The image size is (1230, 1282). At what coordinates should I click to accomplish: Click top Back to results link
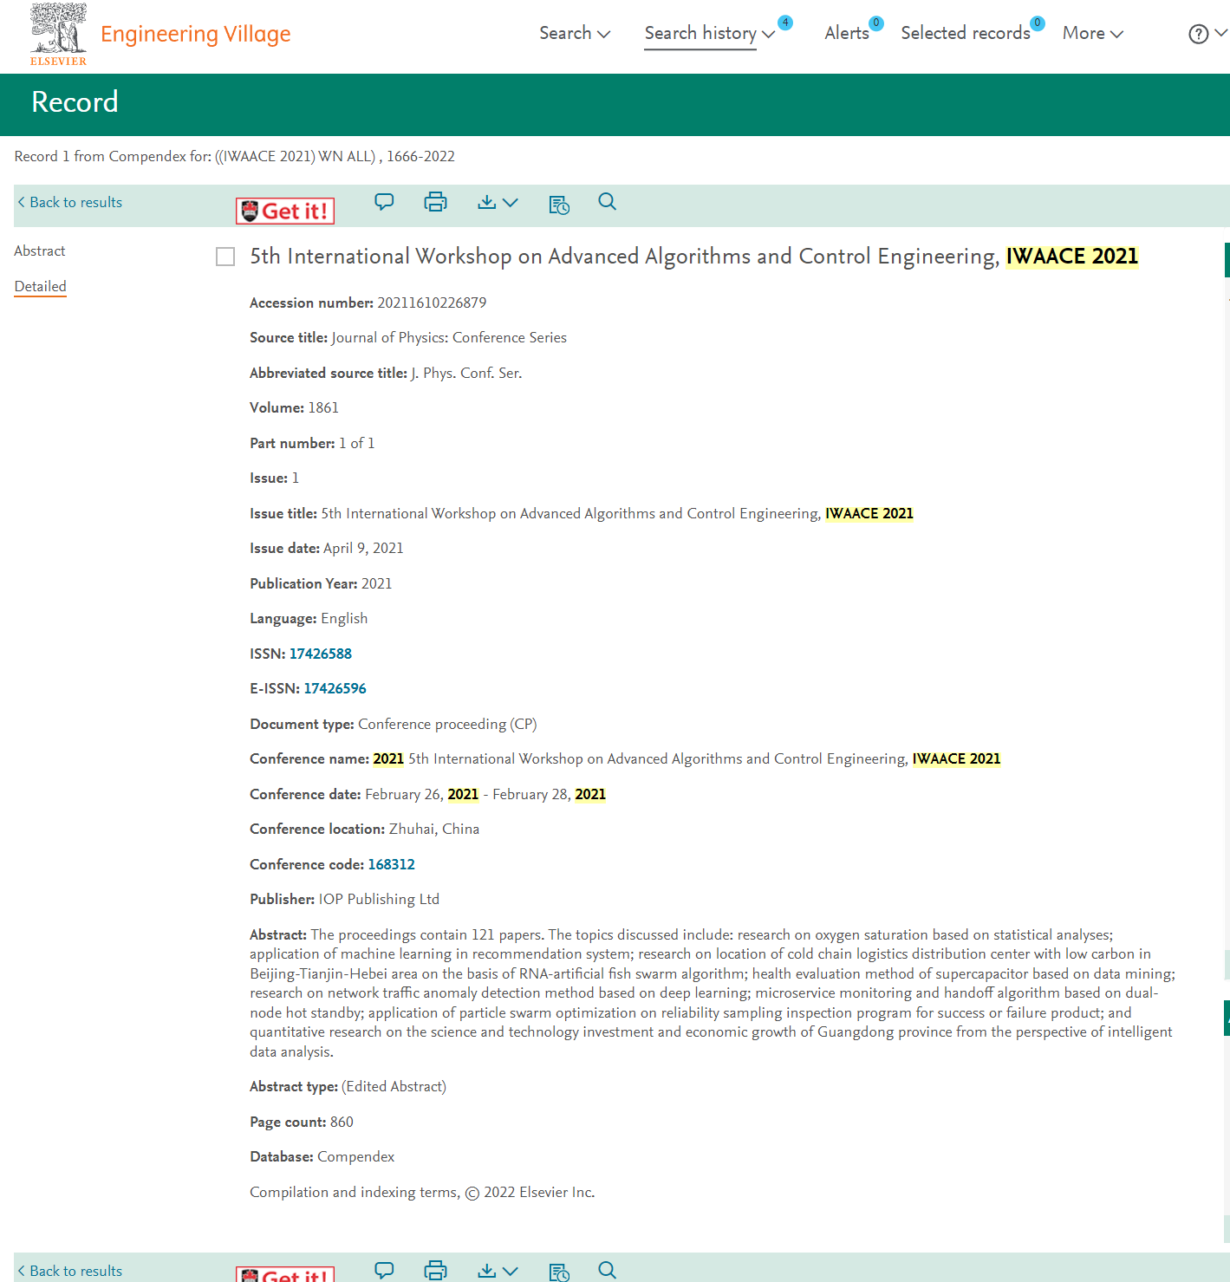click(x=70, y=202)
